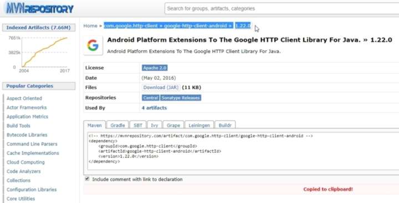399x203 pixels.
Task: Open the google-http-client-android breadcrumb link
Action: pyautogui.click(x=195, y=25)
